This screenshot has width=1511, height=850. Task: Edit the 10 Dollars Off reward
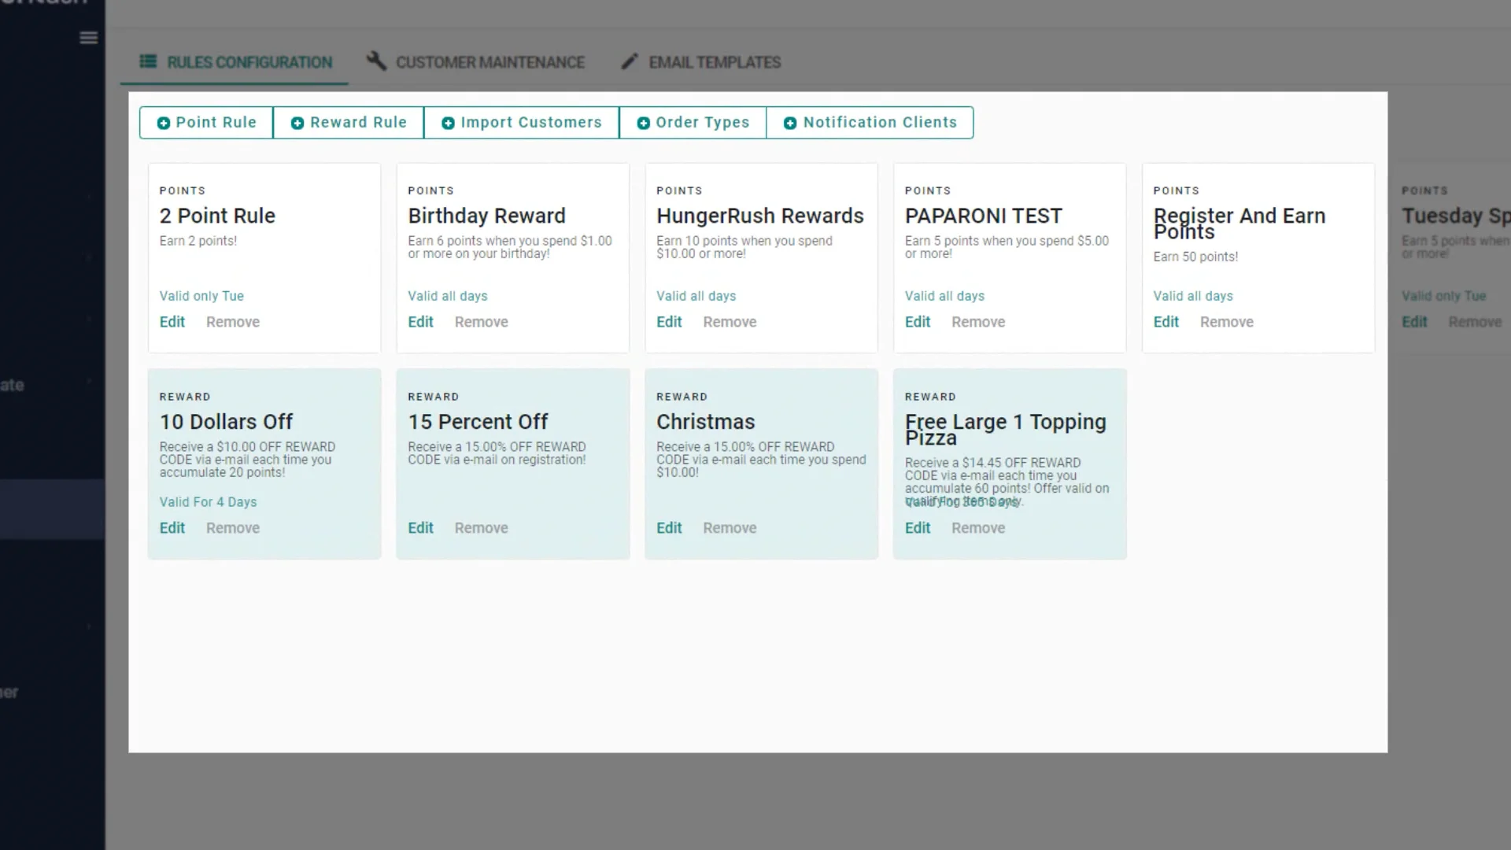172,528
